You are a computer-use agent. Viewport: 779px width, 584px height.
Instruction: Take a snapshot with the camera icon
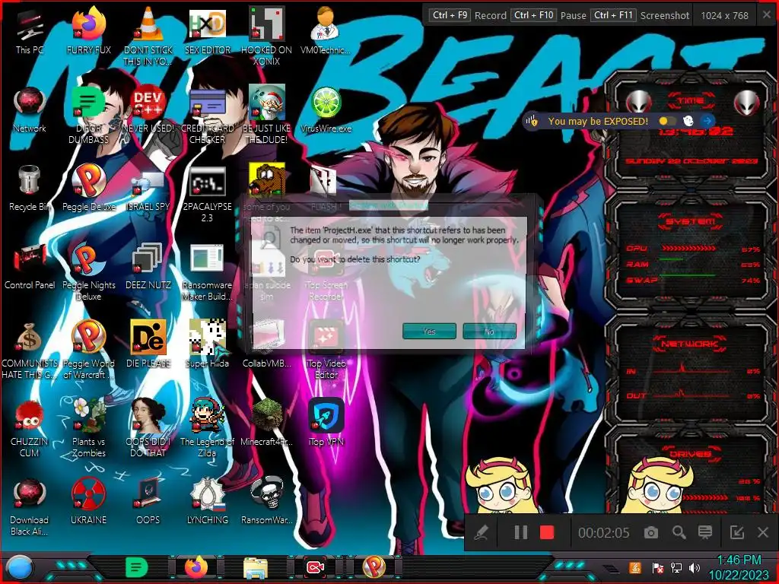pos(651,533)
